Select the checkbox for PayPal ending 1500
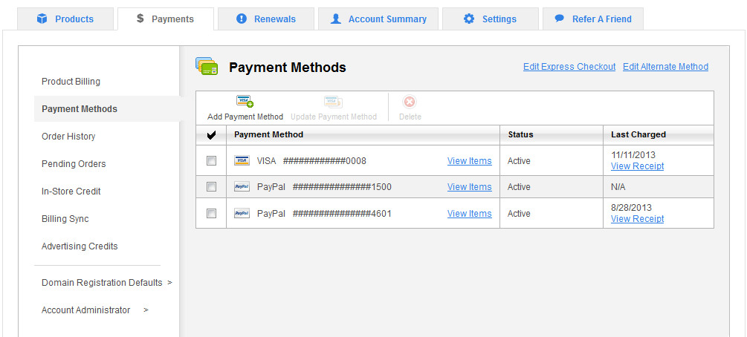 (211, 187)
